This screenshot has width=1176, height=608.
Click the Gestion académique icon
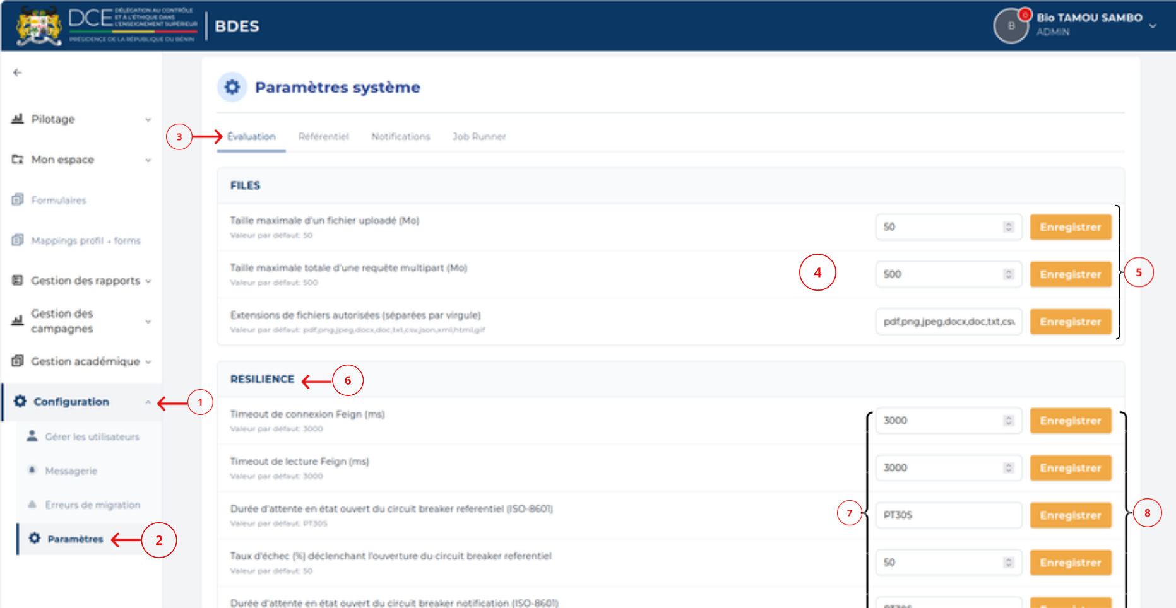coord(18,361)
